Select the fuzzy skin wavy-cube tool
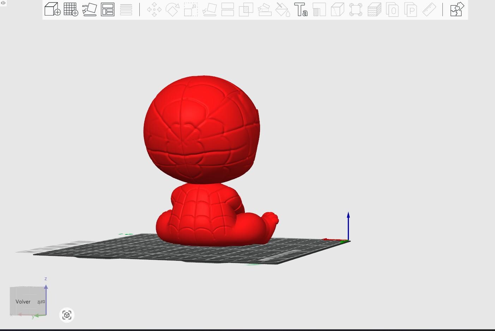 (x=374, y=10)
